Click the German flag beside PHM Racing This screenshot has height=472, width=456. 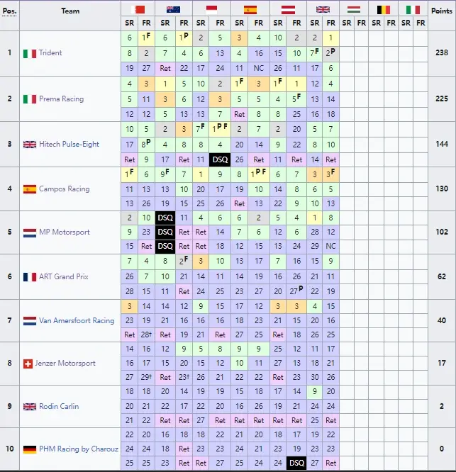click(x=29, y=449)
